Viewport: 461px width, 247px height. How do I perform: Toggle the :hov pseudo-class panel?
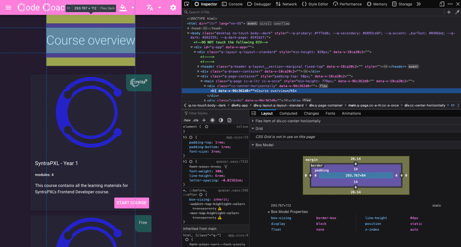coord(187,120)
